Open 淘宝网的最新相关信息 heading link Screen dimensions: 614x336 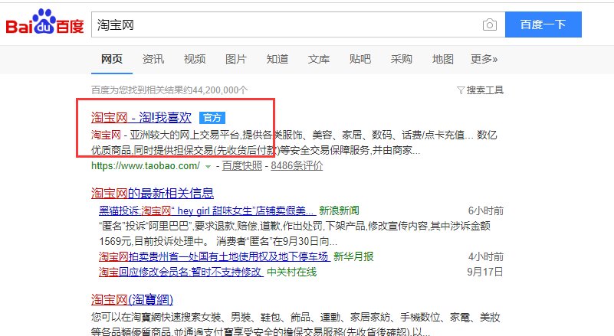153,193
